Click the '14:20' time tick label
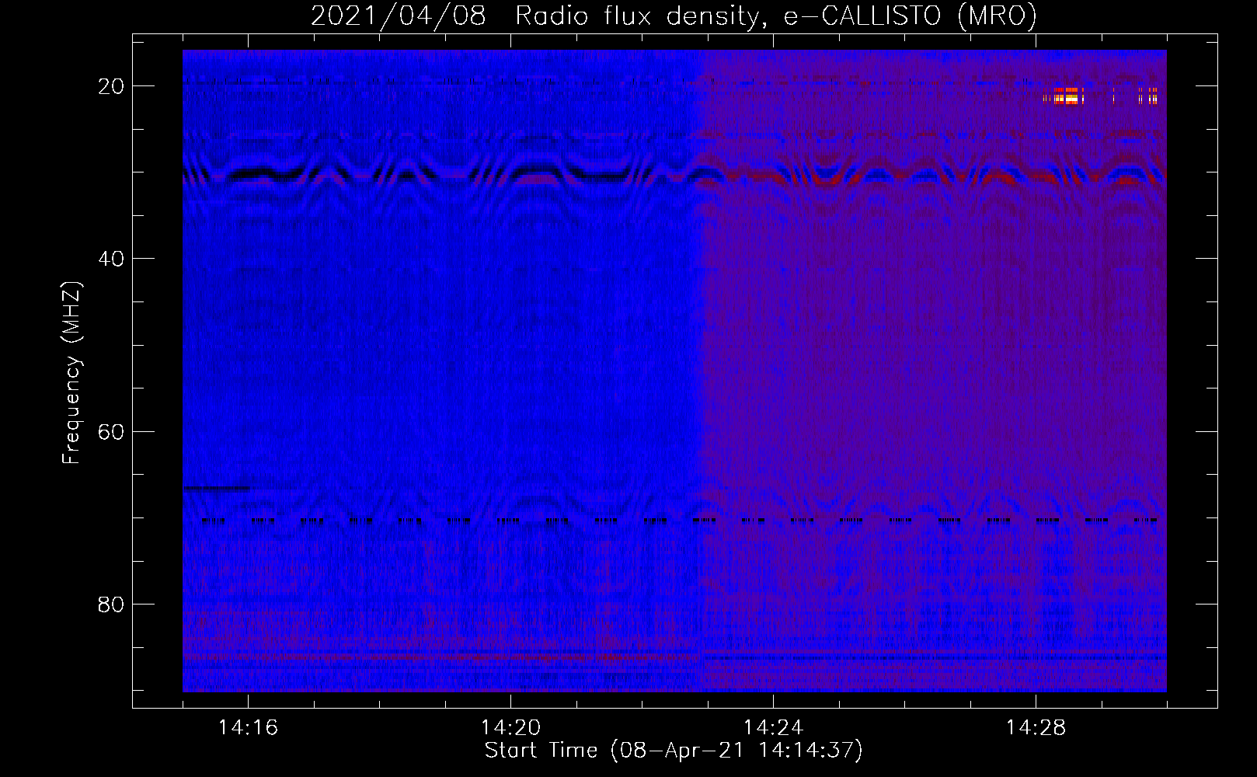 510,728
